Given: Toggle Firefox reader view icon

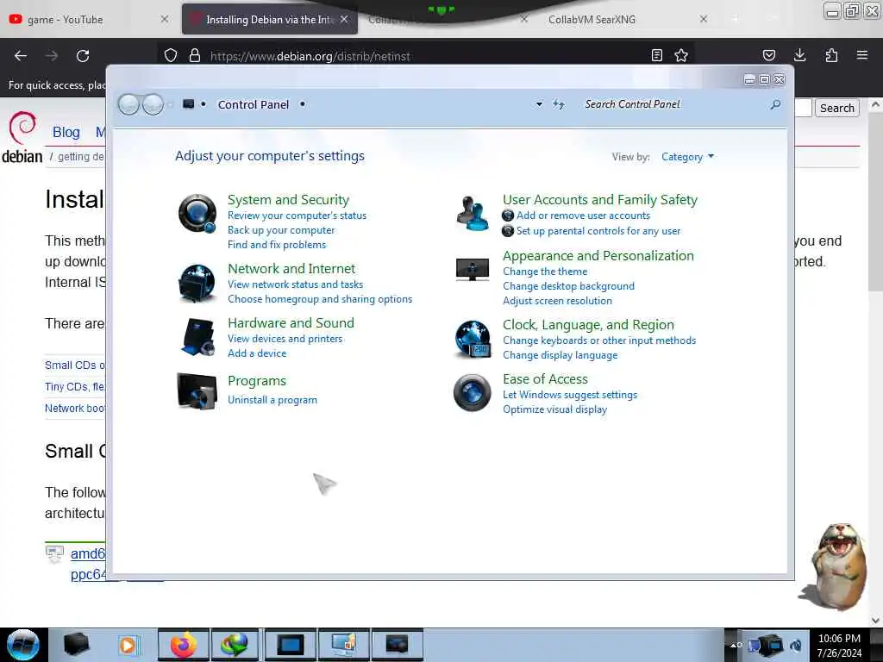Looking at the screenshot, I should (656, 55).
